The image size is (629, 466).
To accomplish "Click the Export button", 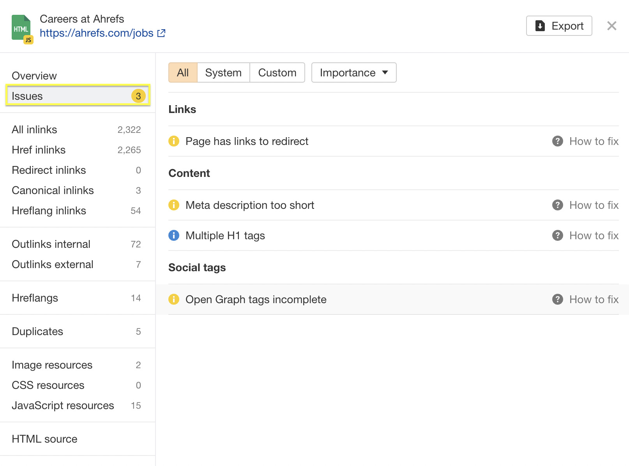I will click(559, 26).
